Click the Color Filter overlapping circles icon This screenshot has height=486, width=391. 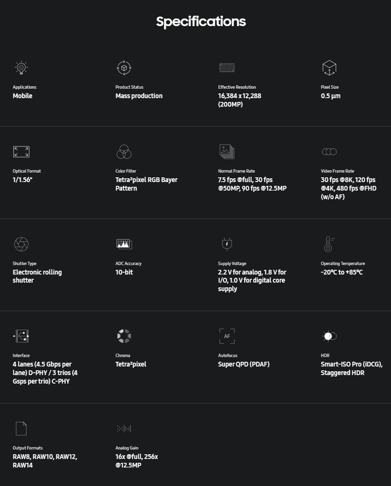pyautogui.click(x=124, y=152)
